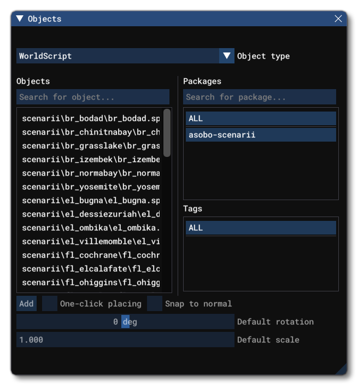The height and width of the screenshot is (386, 358).
Task: Collapse the Objects window with triangle icon
Action: tap(20, 19)
